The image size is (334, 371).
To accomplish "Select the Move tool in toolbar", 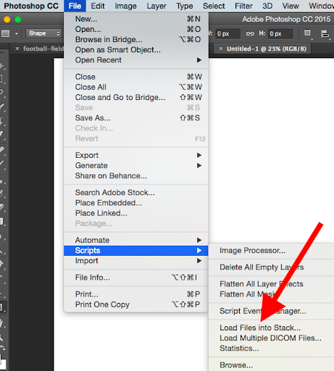I will (x=2, y=66).
